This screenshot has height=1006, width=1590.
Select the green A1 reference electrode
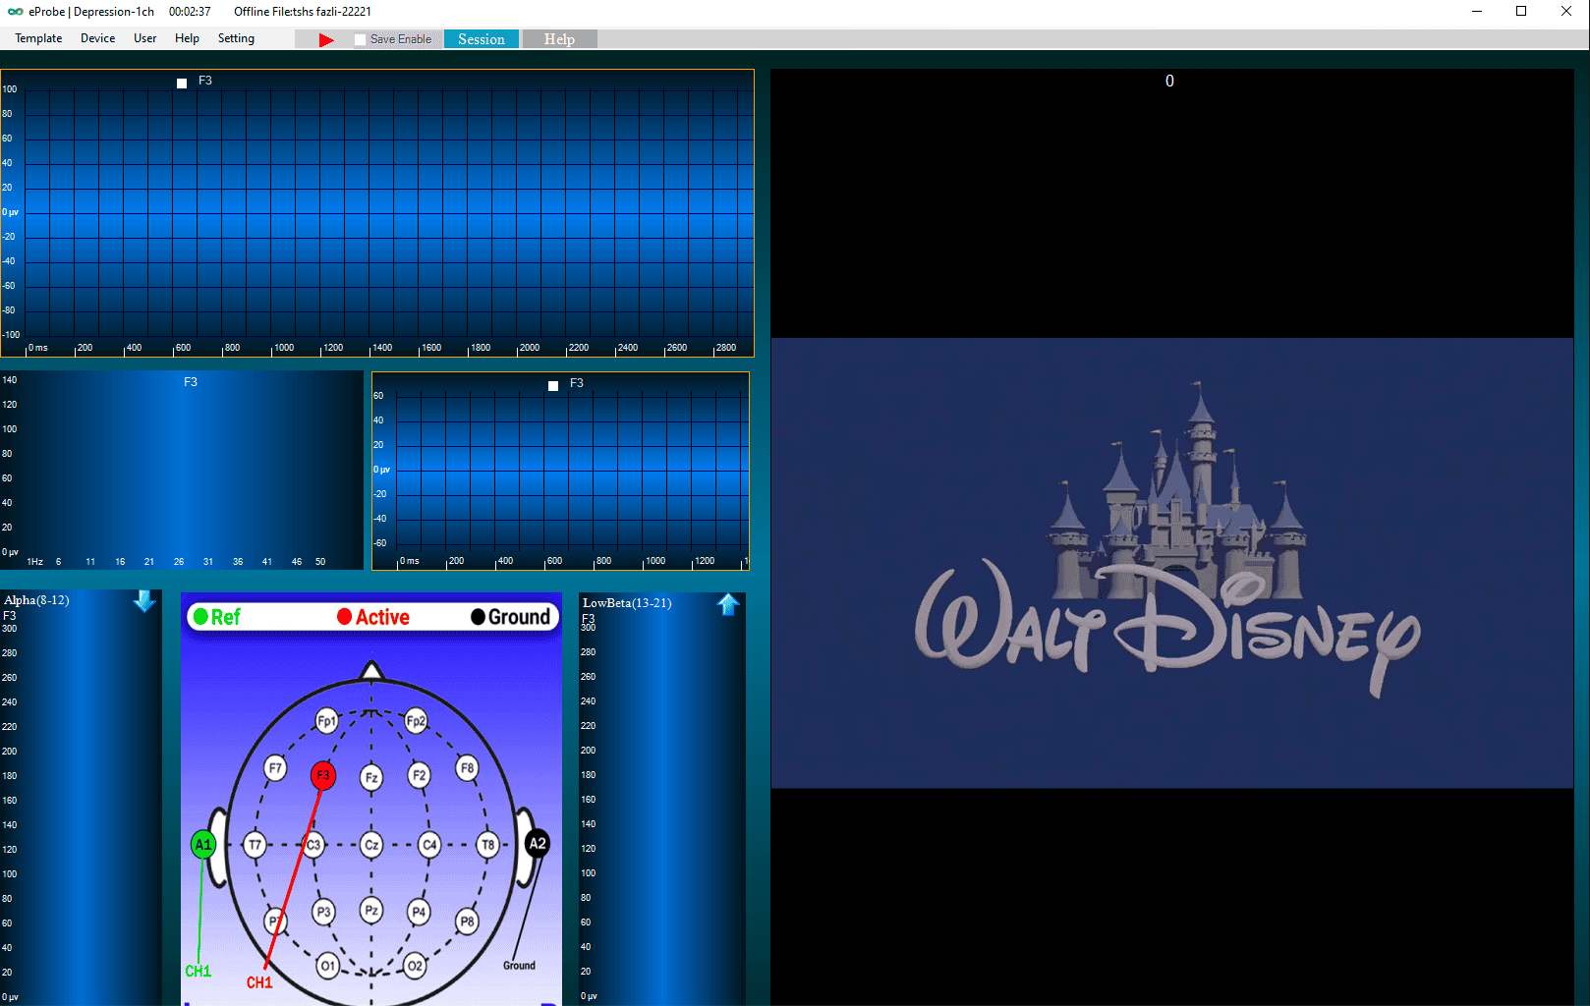203,844
